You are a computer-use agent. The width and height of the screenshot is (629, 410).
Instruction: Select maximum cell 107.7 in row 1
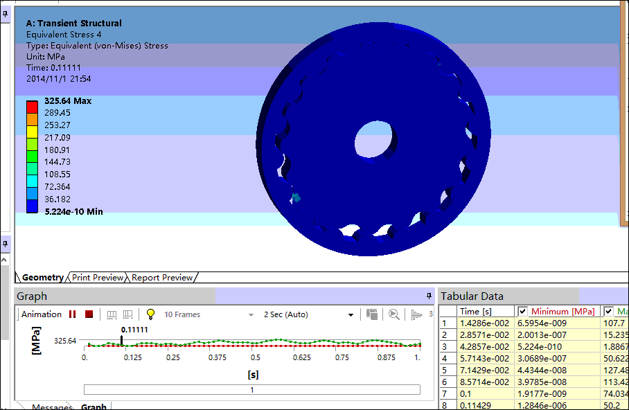[614, 323]
